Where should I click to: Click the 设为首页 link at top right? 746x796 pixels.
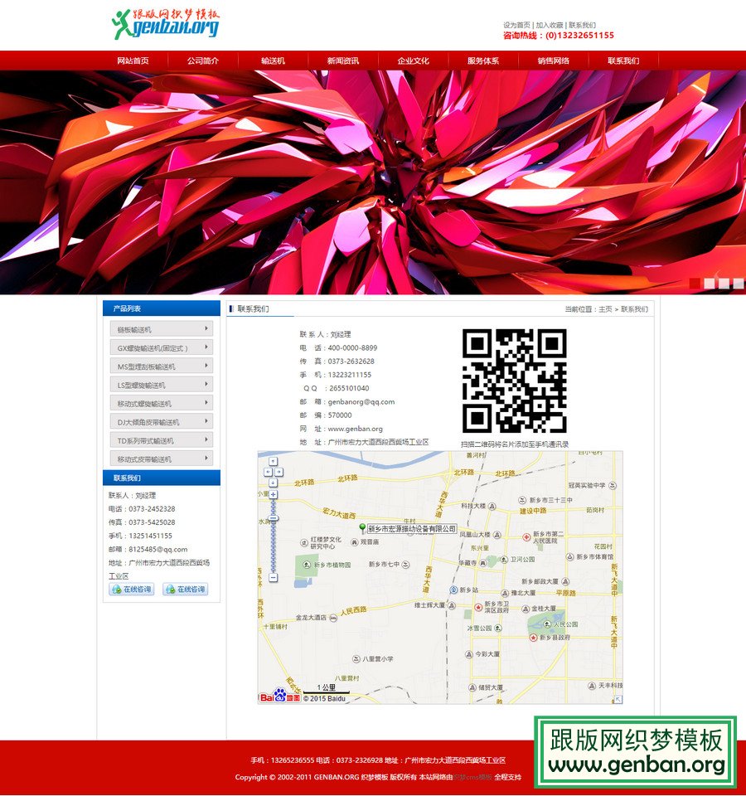tap(514, 25)
